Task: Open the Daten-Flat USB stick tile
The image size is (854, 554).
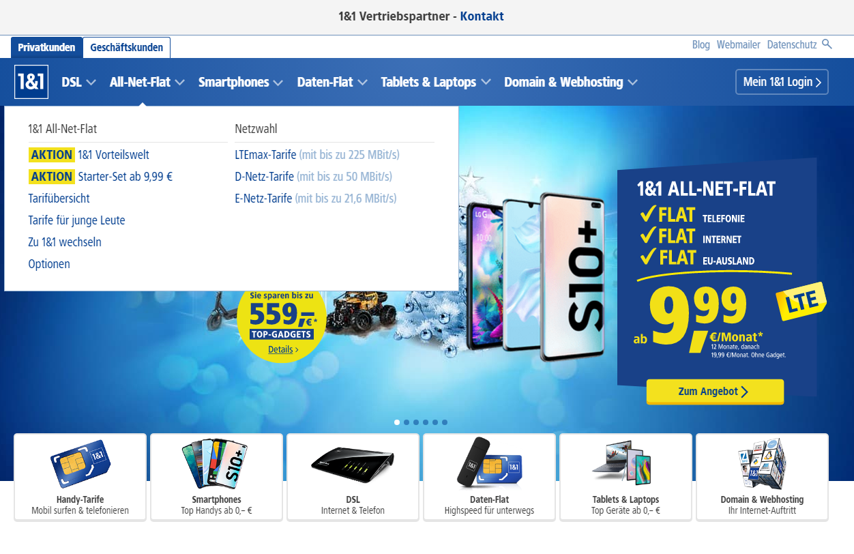Action: click(x=489, y=478)
